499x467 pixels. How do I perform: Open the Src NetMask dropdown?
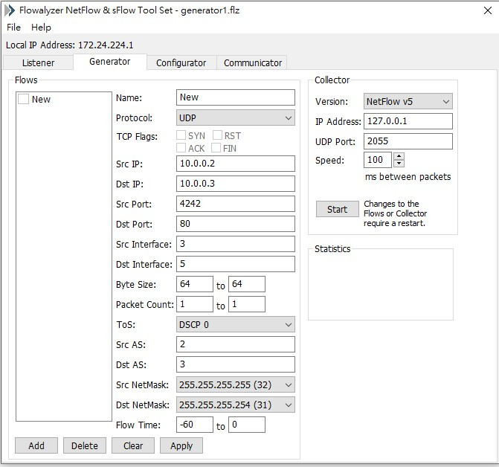pyautogui.click(x=236, y=384)
